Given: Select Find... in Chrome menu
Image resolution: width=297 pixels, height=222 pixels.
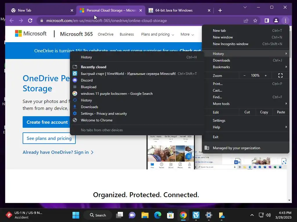Looking at the screenshot, I should pyautogui.click(x=246, y=97).
